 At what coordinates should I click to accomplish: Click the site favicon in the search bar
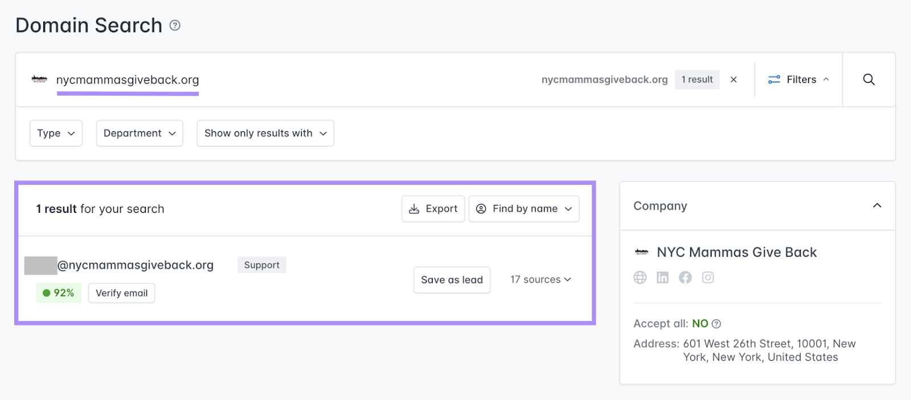39,80
